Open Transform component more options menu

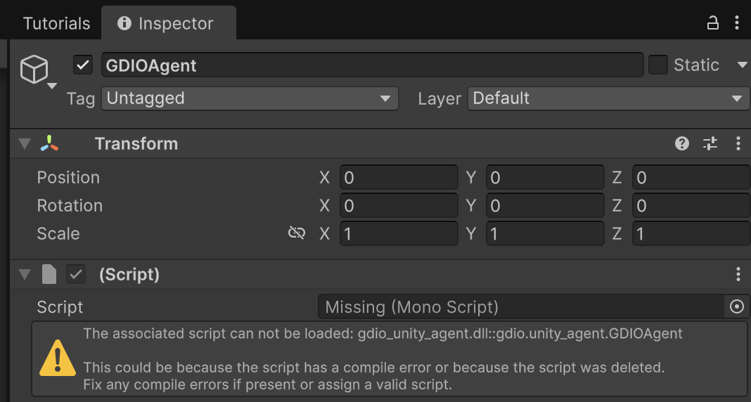[738, 143]
